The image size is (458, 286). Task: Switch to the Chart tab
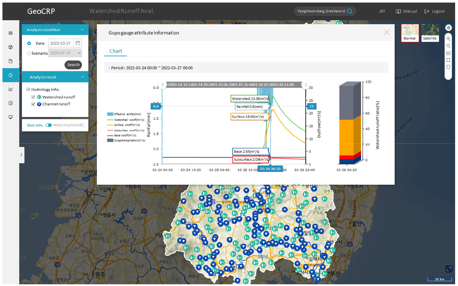click(x=116, y=51)
